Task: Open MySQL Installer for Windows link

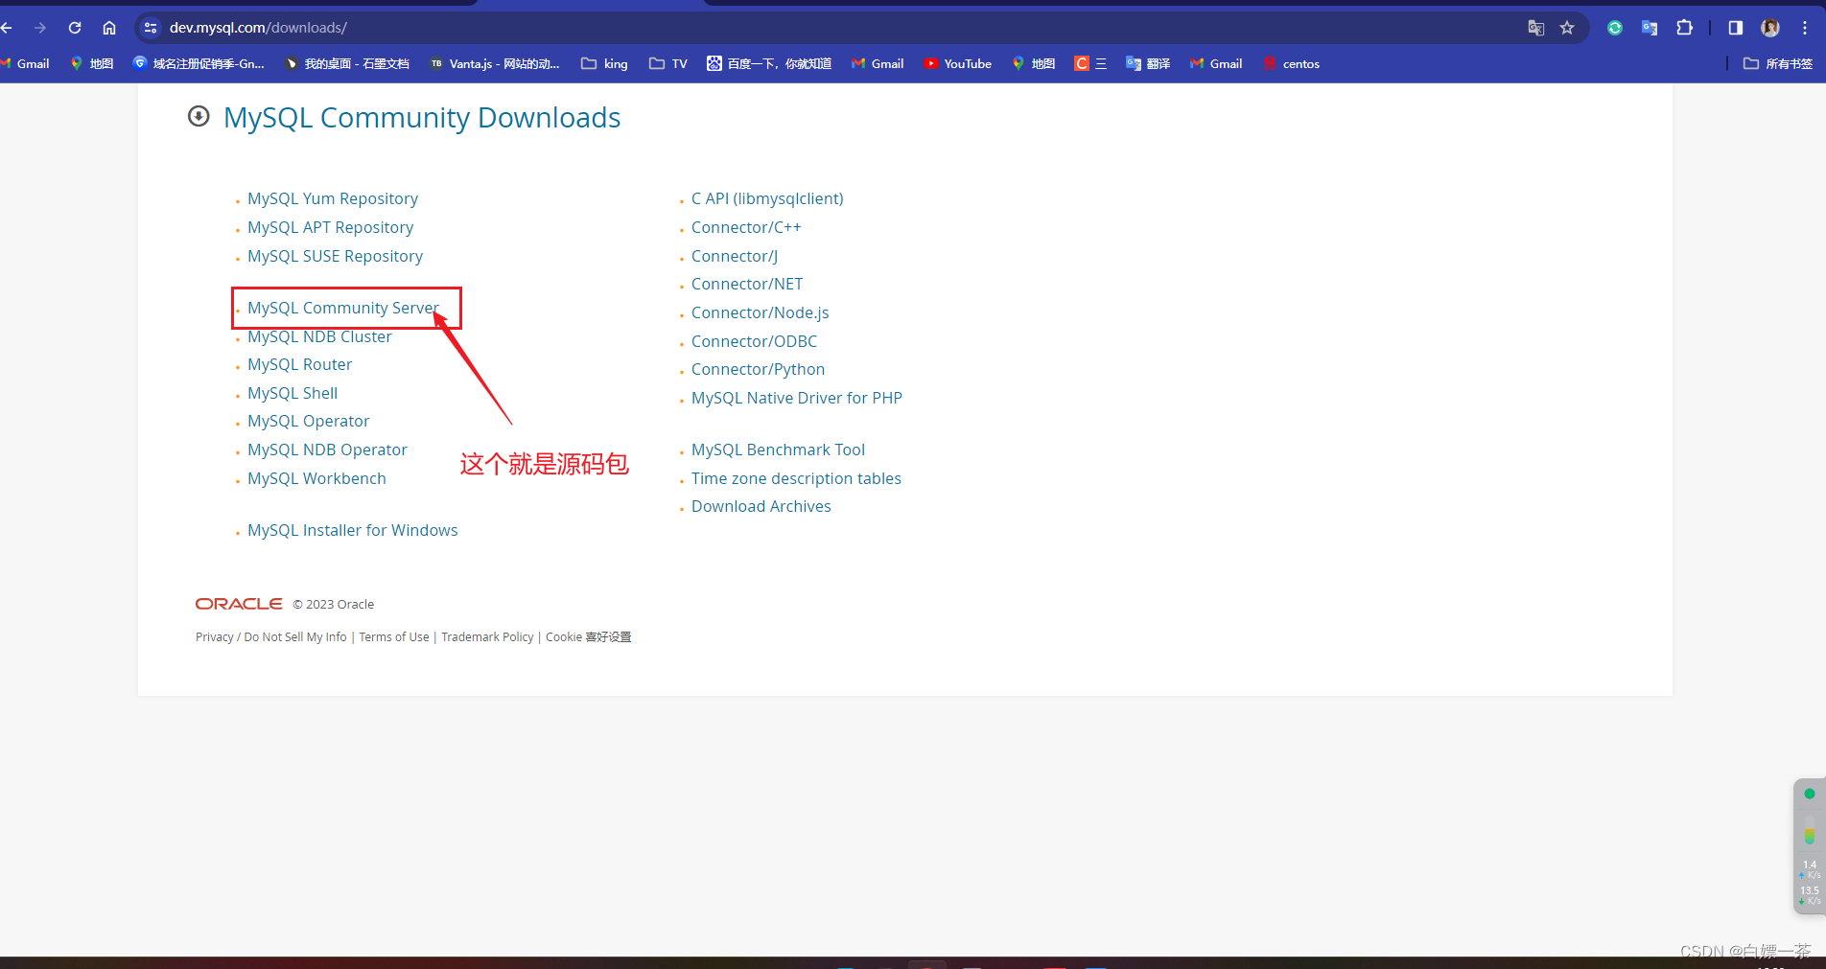Action: click(x=352, y=530)
